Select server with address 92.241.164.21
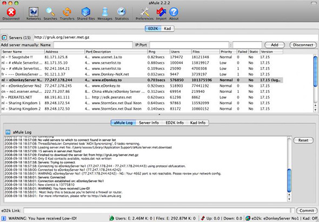 pyautogui.click(x=142, y=69)
